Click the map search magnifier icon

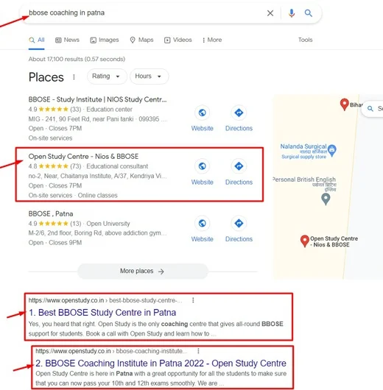[x=370, y=109]
